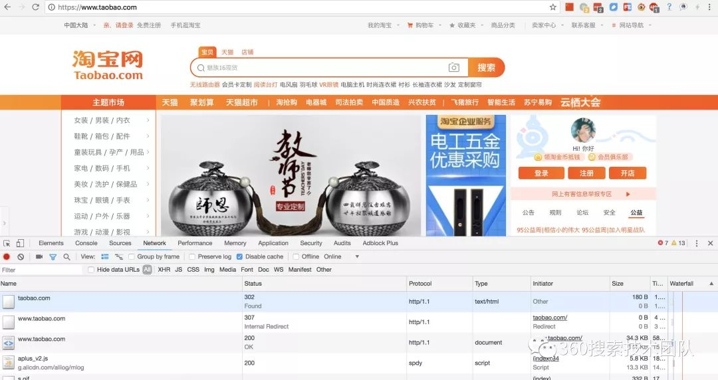Open the Performance tab

point(195,243)
